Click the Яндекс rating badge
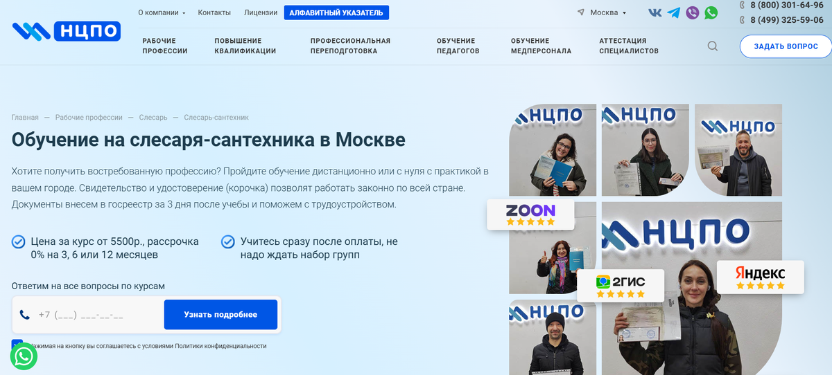This screenshot has width=832, height=375. coord(761,276)
